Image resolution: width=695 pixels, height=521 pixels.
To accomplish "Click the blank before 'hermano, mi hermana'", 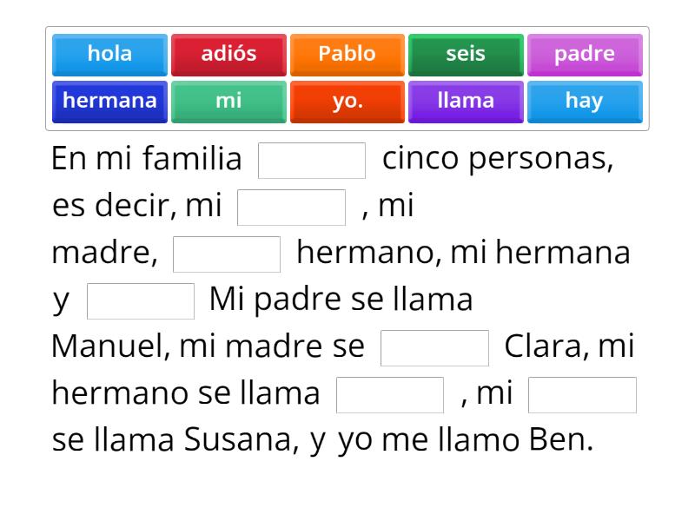I will click(226, 252).
